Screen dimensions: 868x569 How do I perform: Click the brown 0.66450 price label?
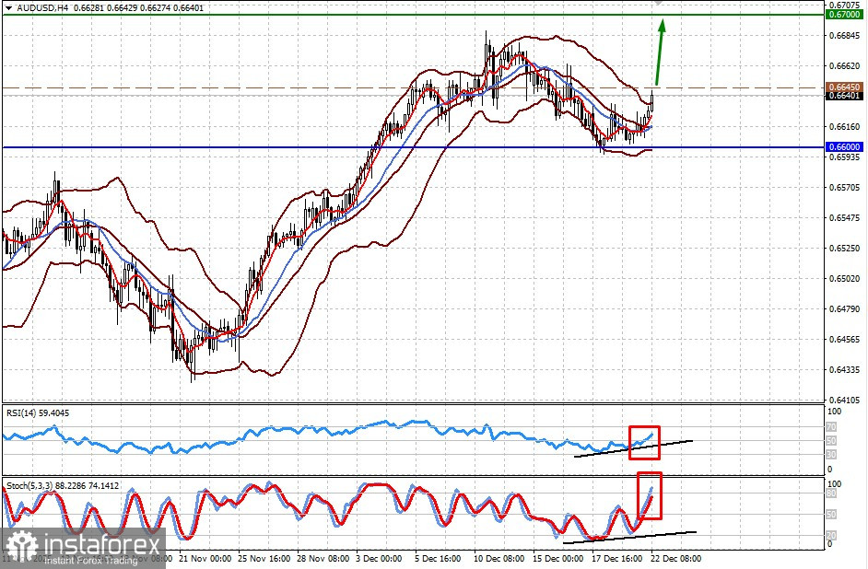pos(844,87)
